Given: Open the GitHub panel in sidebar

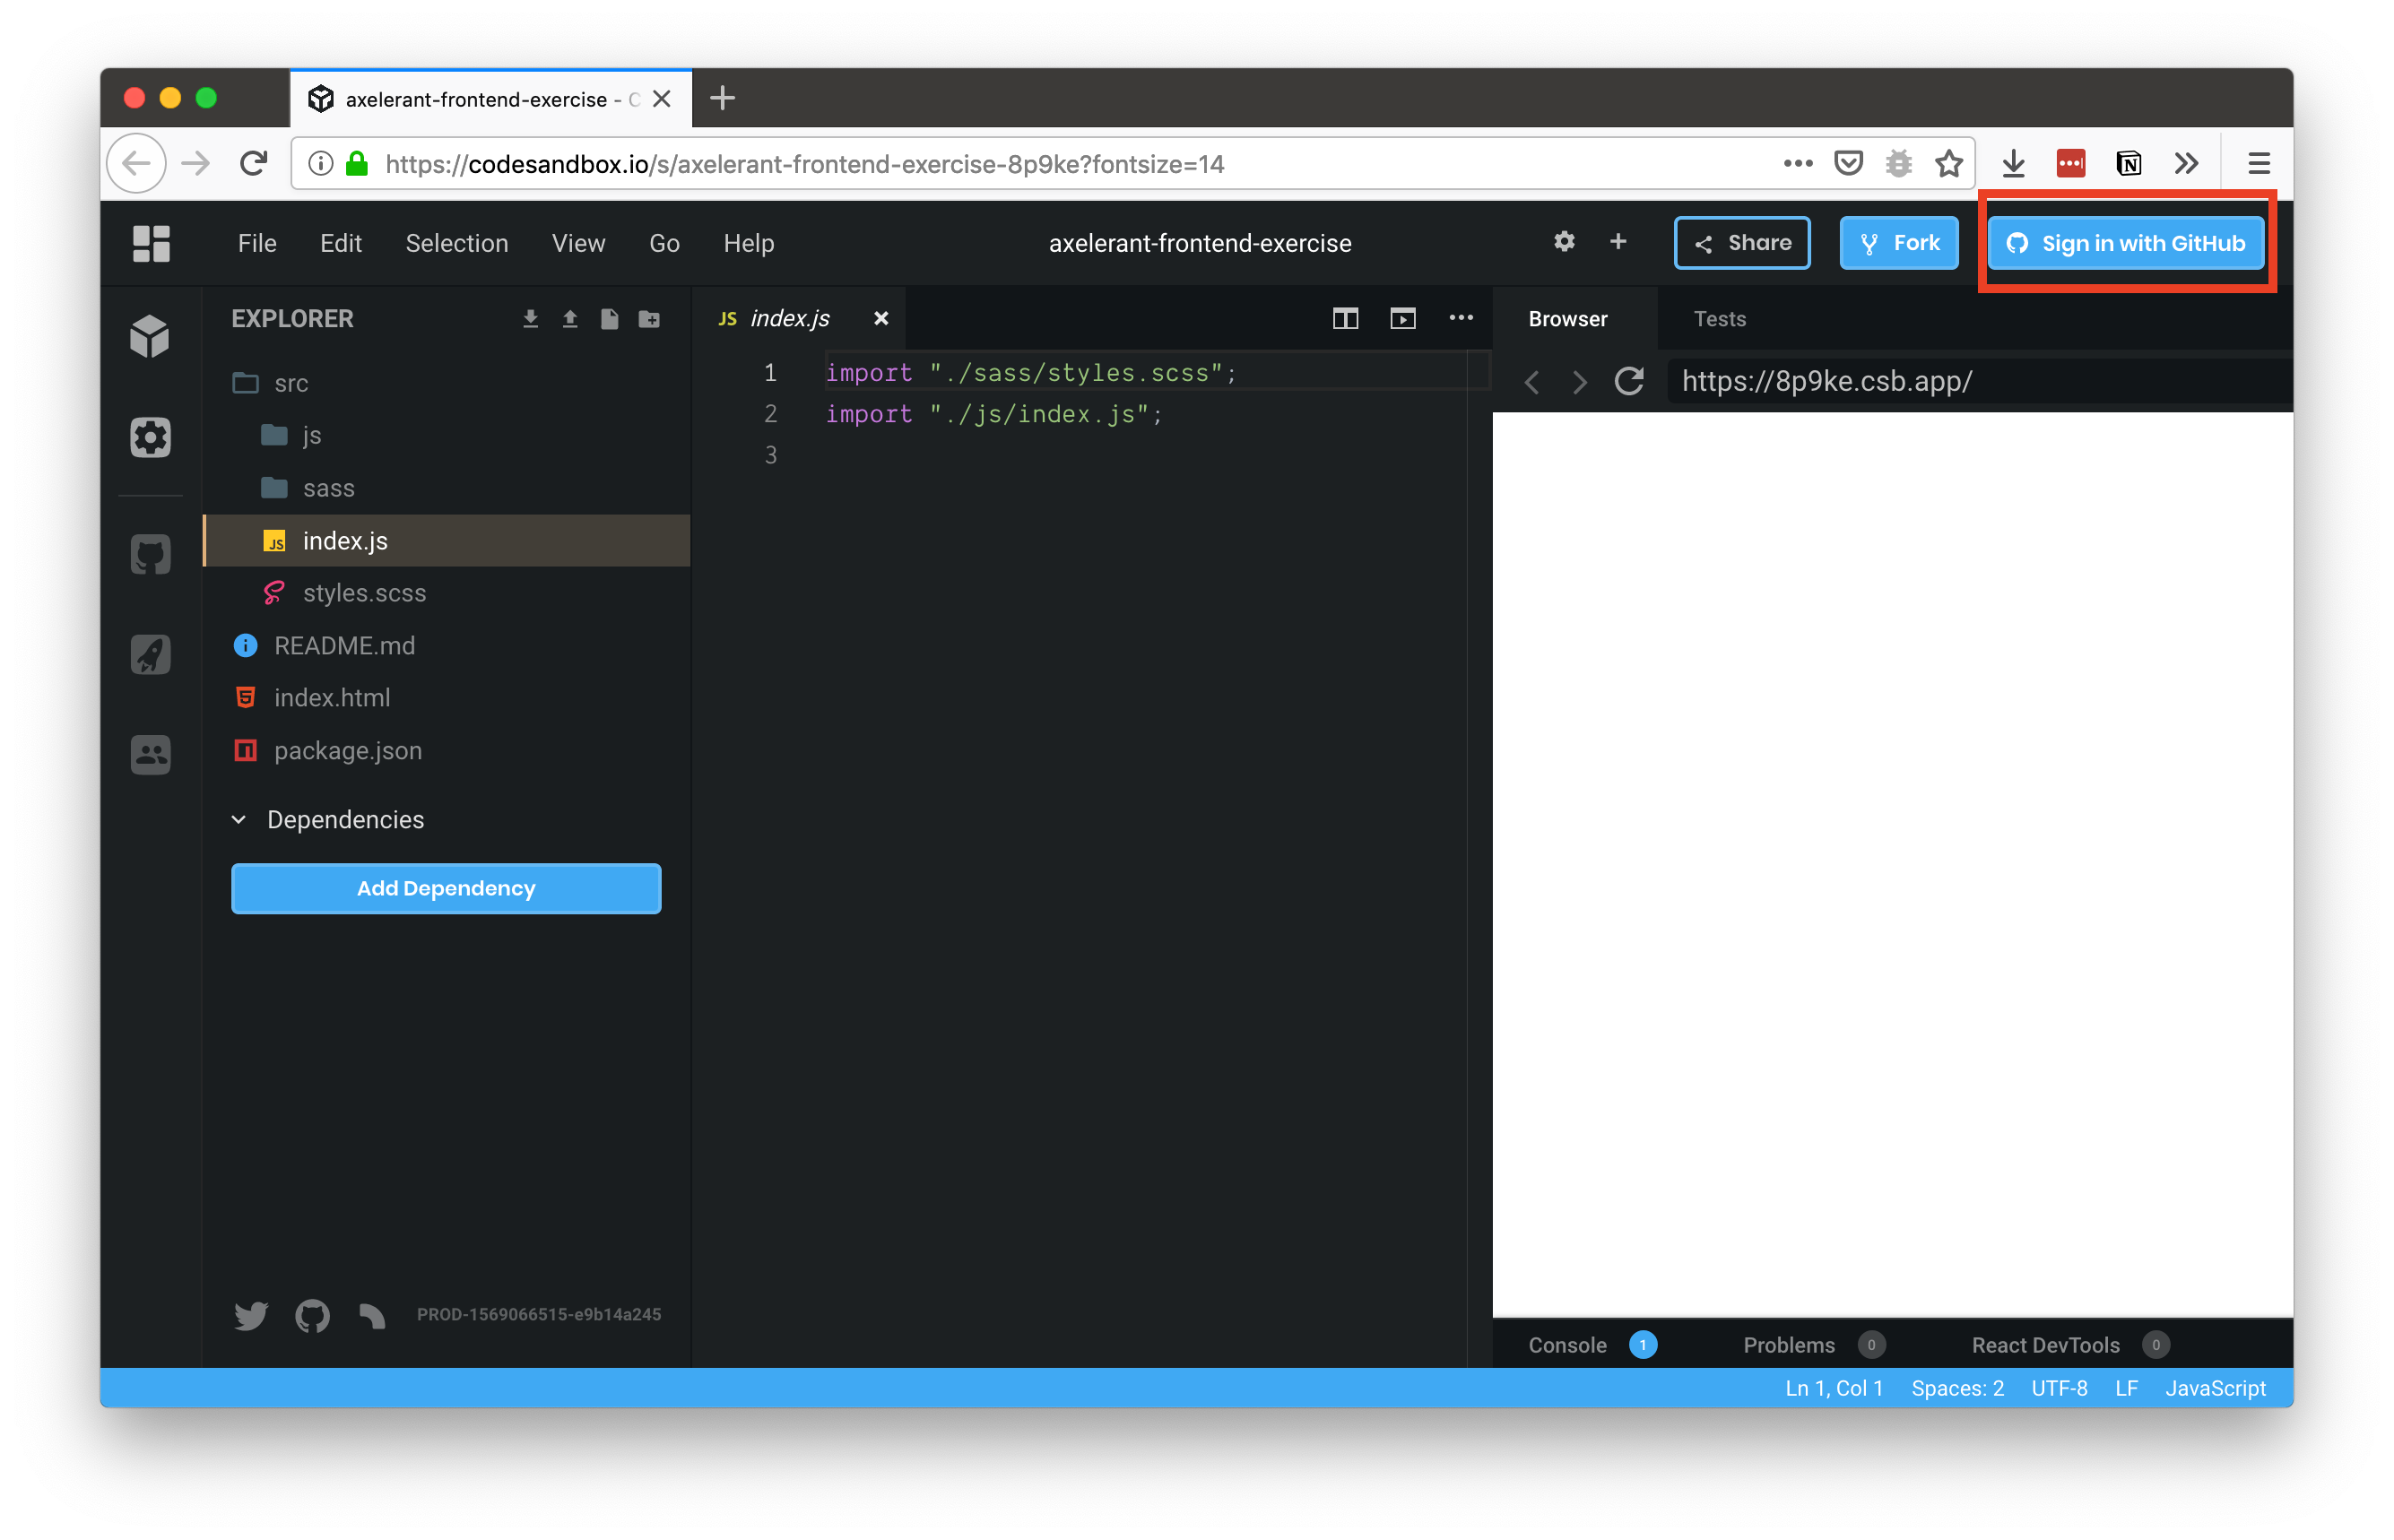Looking at the screenshot, I should click(150, 554).
